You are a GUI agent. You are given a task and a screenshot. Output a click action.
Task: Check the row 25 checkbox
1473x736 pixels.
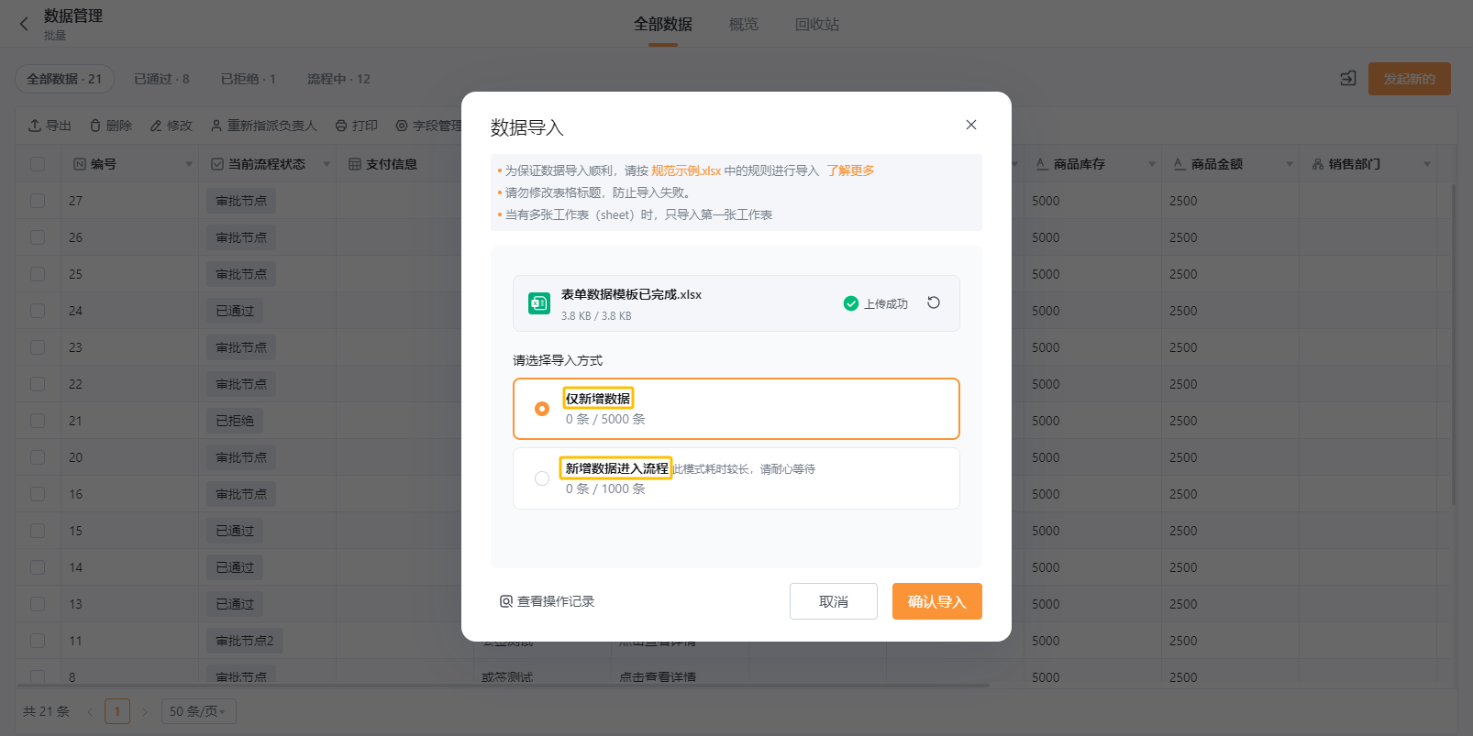(38, 274)
